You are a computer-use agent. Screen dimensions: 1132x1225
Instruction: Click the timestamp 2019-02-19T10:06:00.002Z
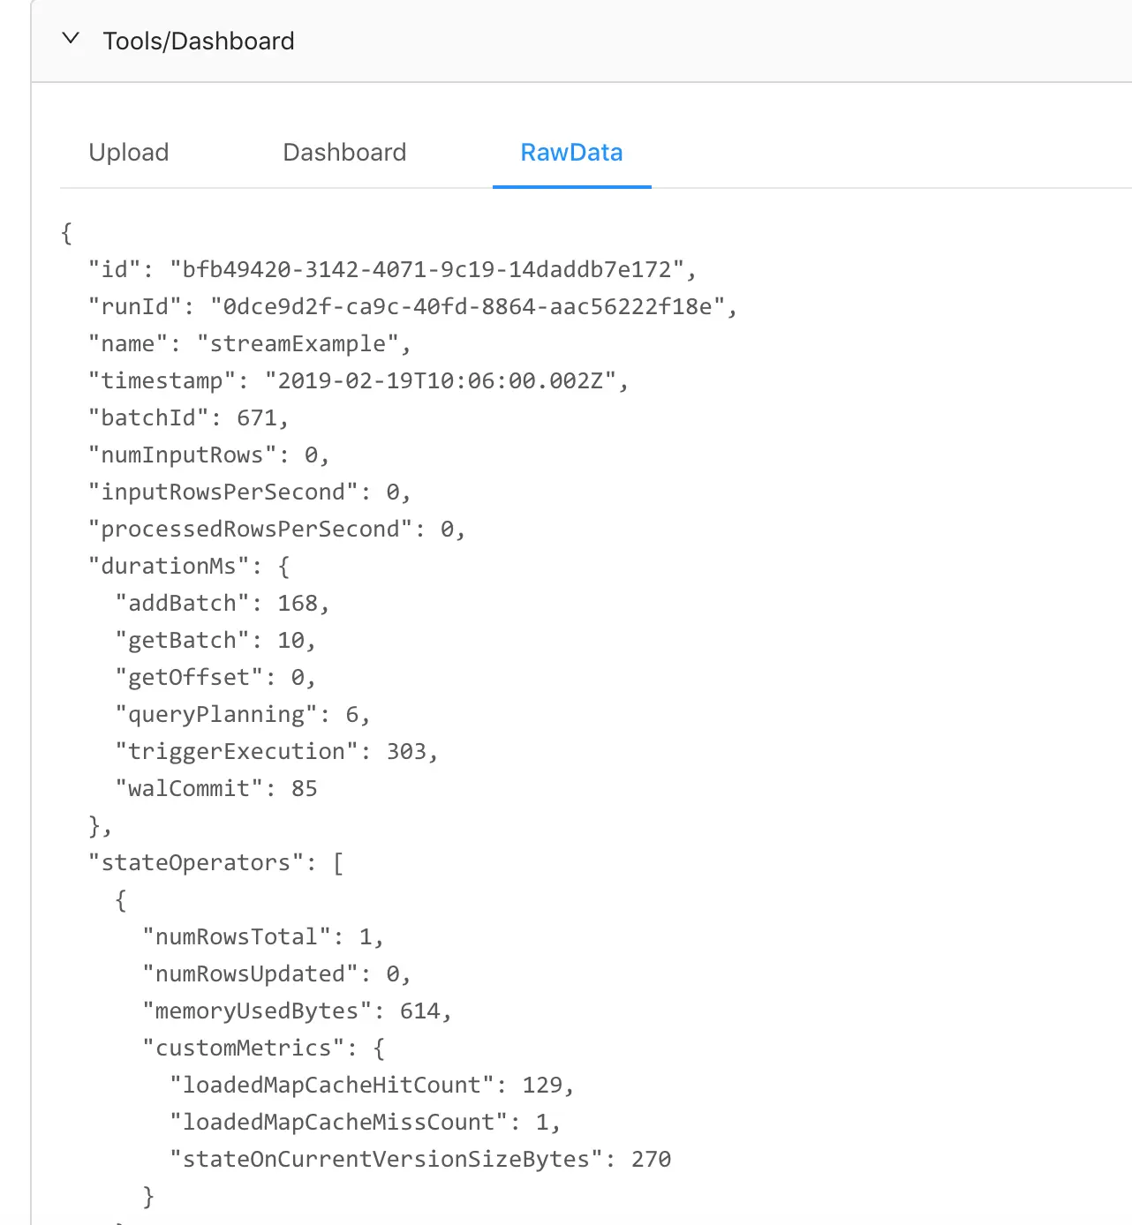click(x=441, y=380)
